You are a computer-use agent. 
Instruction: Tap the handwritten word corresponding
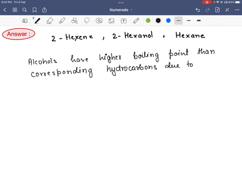pos(62,72)
